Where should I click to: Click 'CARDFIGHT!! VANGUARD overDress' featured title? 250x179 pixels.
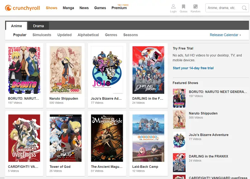tap(218, 178)
